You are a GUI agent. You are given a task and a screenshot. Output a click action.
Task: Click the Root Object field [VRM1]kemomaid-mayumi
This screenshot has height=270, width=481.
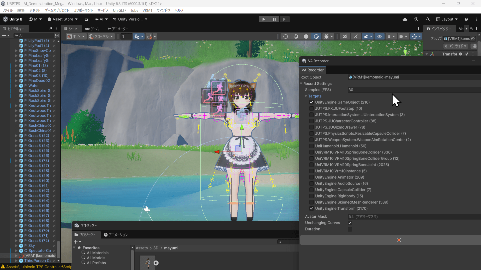(x=414, y=77)
